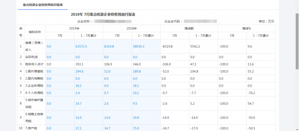Select the 10.1 cell in 个人所得税 row
This screenshot has width=299, height=131.
[x=136, y=93]
